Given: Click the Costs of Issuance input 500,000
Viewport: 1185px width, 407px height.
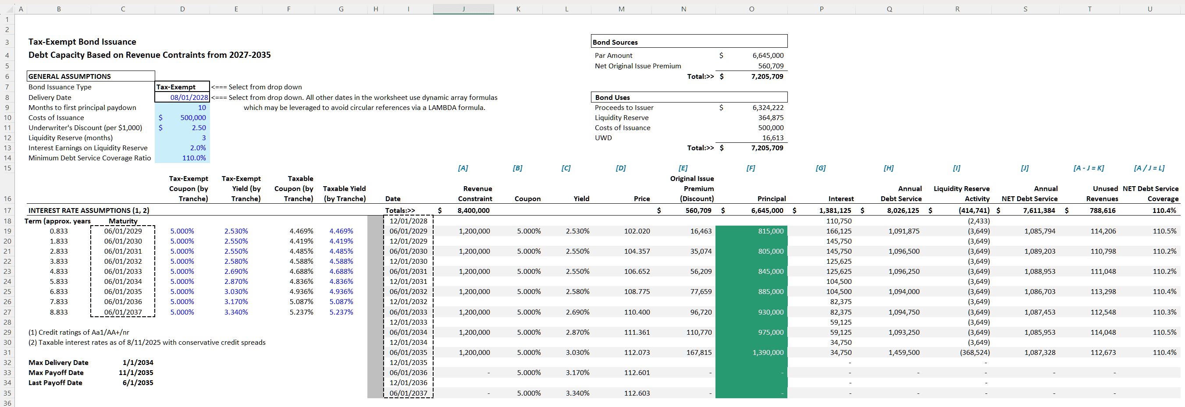Looking at the screenshot, I should 182,118.
